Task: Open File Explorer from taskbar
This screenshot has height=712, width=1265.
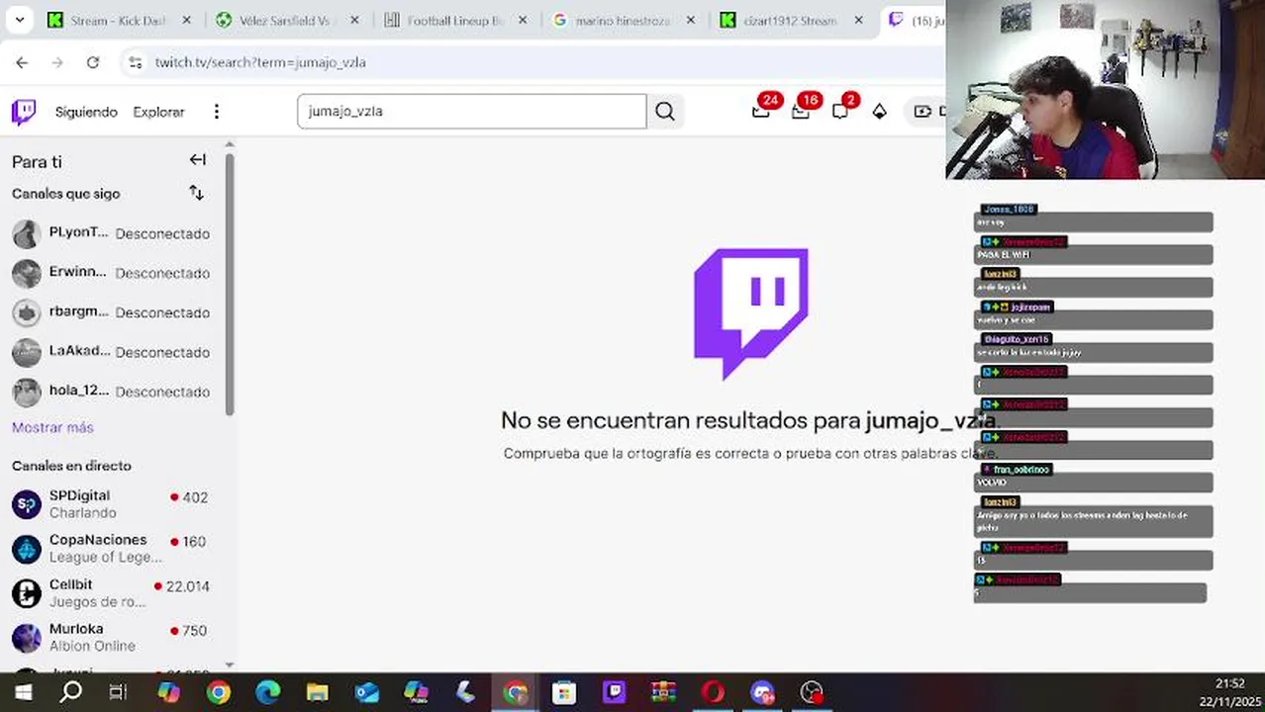Action: click(317, 692)
